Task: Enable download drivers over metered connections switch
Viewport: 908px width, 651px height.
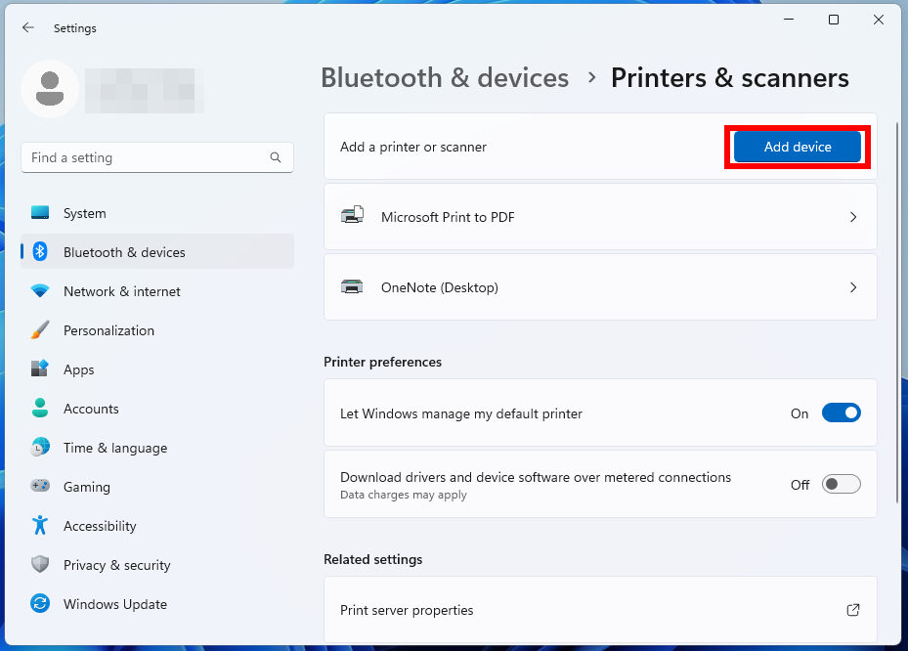Action: coord(841,484)
